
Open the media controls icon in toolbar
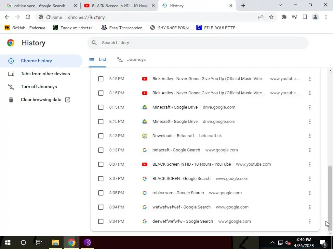295,17
